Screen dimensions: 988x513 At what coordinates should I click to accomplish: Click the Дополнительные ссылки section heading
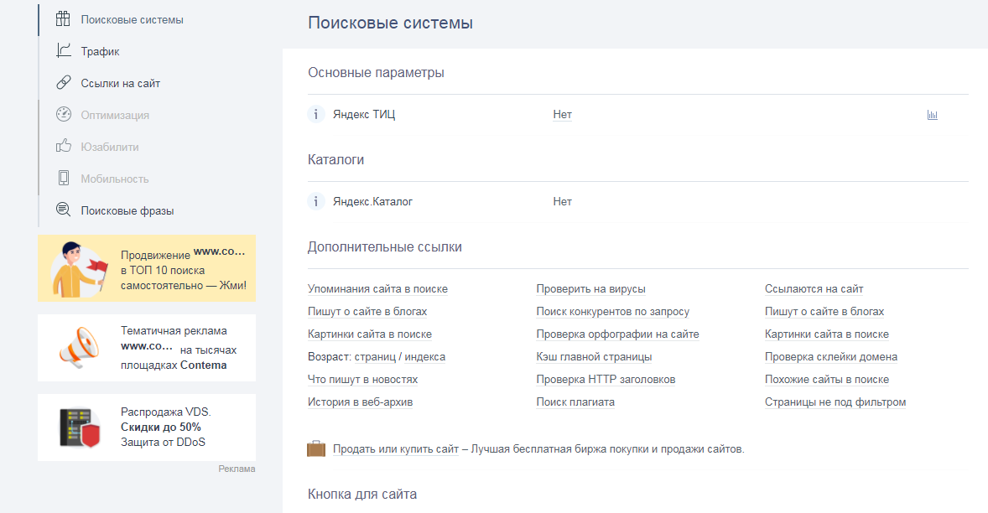tap(385, 246)
